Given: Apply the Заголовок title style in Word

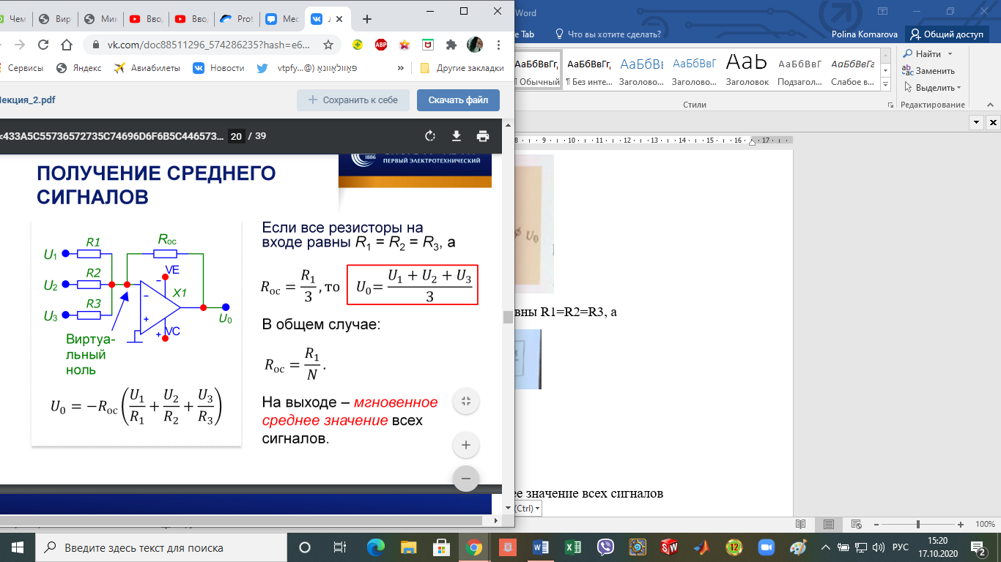Looking at the screenshot, I should tap(747, 70).
